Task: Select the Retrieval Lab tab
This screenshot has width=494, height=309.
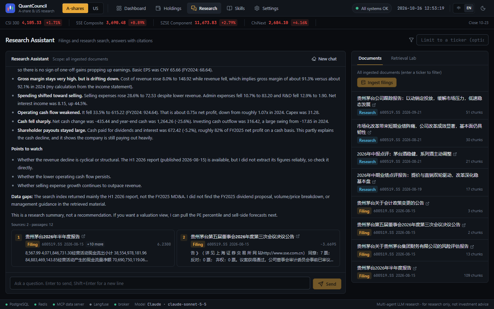Action: point(403,58)
